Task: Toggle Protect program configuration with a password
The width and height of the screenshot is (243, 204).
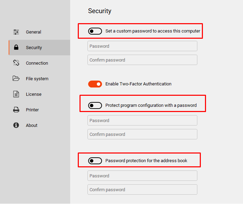Action: (x=95, y=105)
